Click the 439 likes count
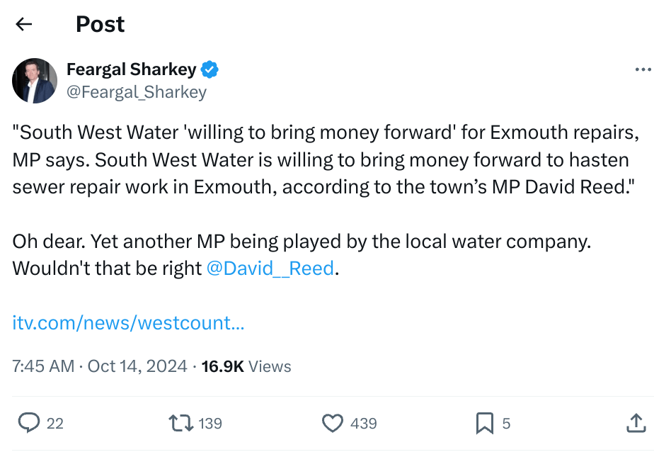Screen dimensions: 671x452 pos(364,424)
